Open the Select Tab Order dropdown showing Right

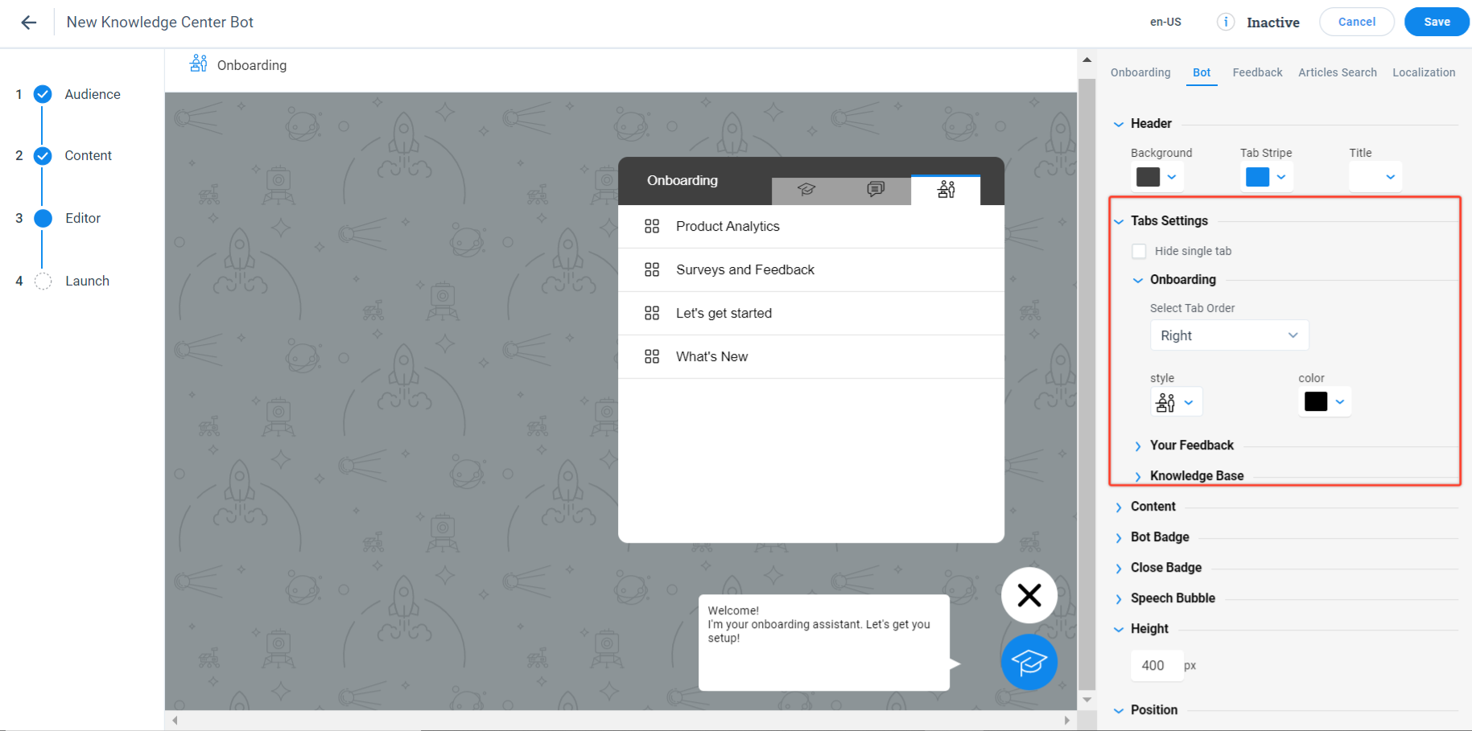1229,335
